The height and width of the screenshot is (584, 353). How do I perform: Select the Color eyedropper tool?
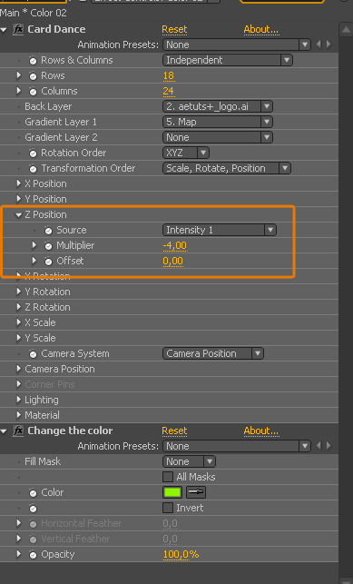pos(196,492)
